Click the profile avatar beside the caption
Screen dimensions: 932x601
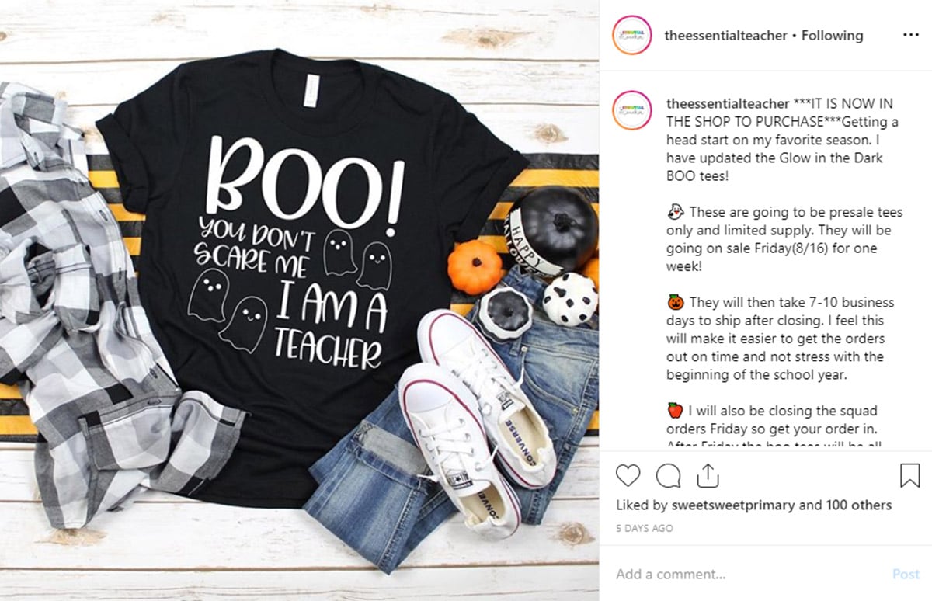[x=631, y=110]
